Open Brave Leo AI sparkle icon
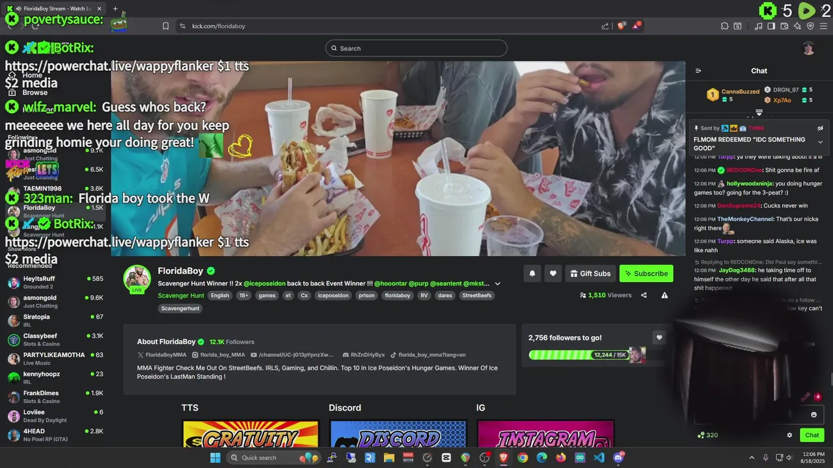Screen dimensions: 833x468 [x=797, y=26]
